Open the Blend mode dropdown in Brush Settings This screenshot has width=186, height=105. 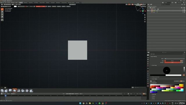174,59
